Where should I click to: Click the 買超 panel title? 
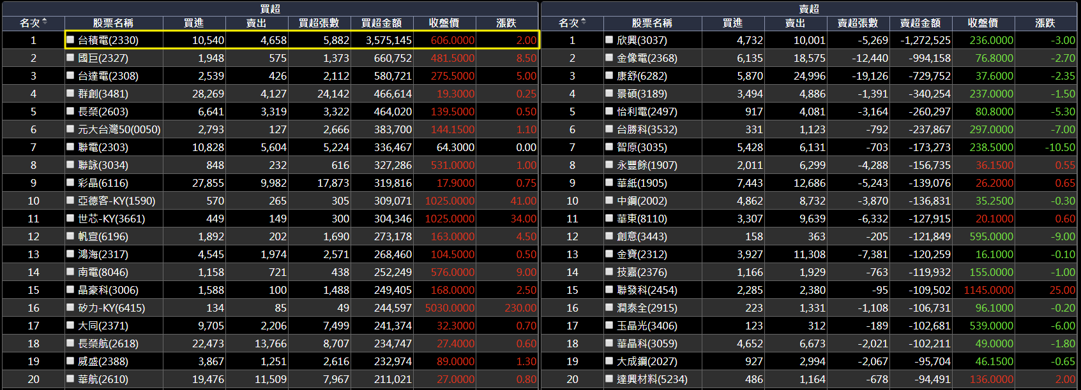(270, 9)
